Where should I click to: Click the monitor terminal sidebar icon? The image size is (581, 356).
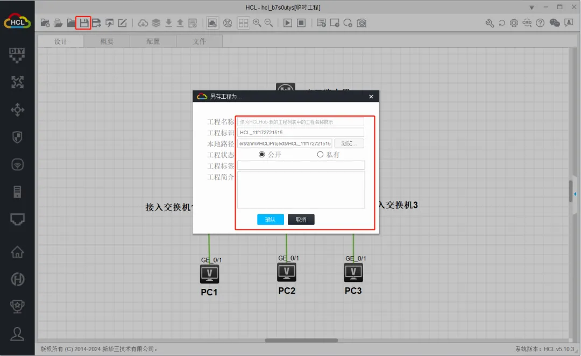coord(17,219)
